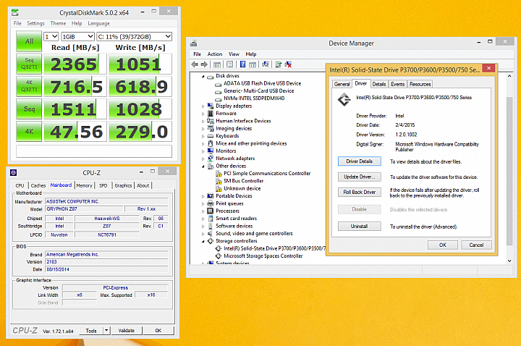This screenshot has height=346, width=521.
Task: Click the Back arrow in Device Manager toolbar
Action: point(195,64)
